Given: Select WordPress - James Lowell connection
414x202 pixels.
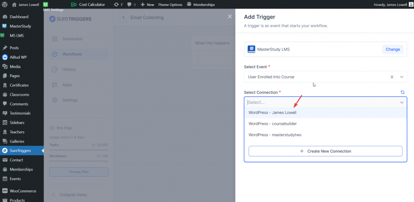Looking at the screenshot, I should pos(325,113).
